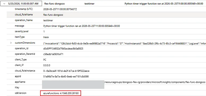Click the sdkVersion field name
Screen dimensions: 206x96
[x=21, y=93]
